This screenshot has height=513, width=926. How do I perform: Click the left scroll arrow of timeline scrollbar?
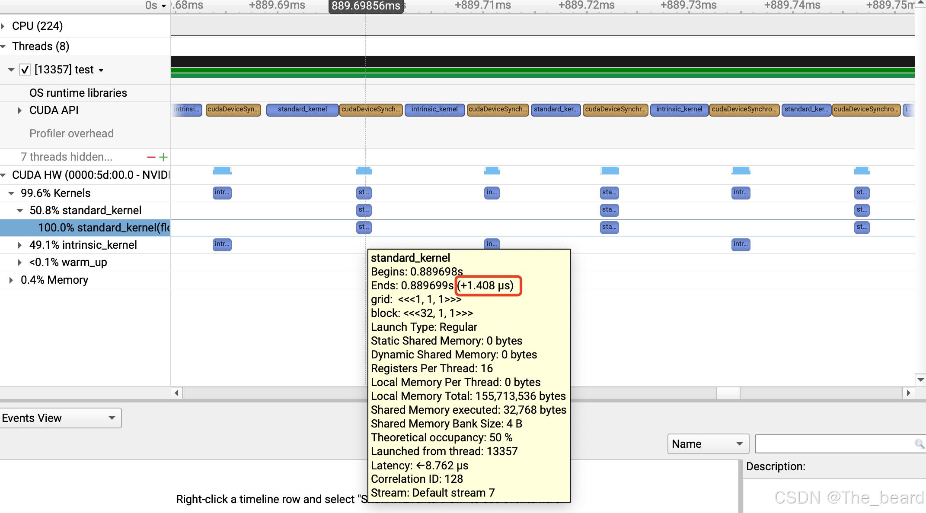pyautogui.click(x=176, y=393)
